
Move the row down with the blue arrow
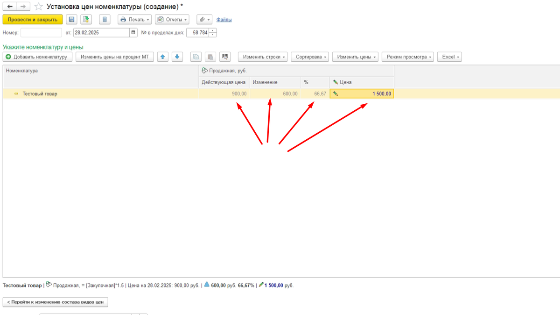tap(177, 57)
